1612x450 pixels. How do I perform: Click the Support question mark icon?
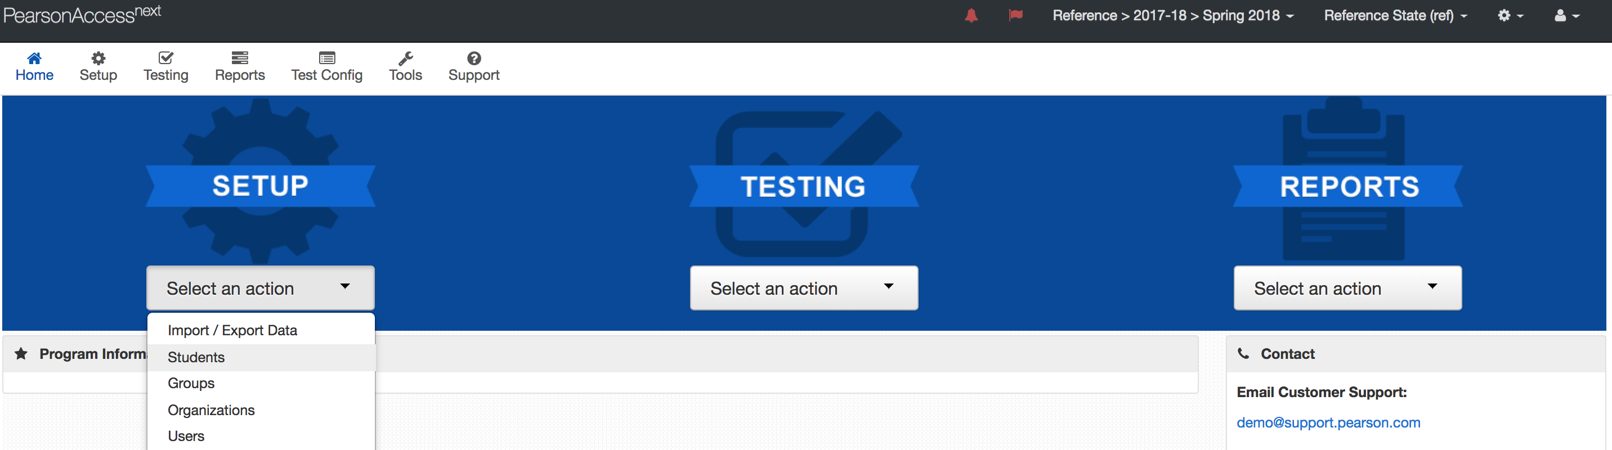point(474,58)
